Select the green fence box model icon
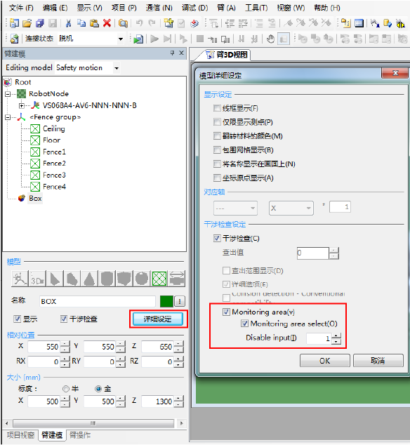The height and width of the screenshot is (445, 410). click(x=159, y=279)
